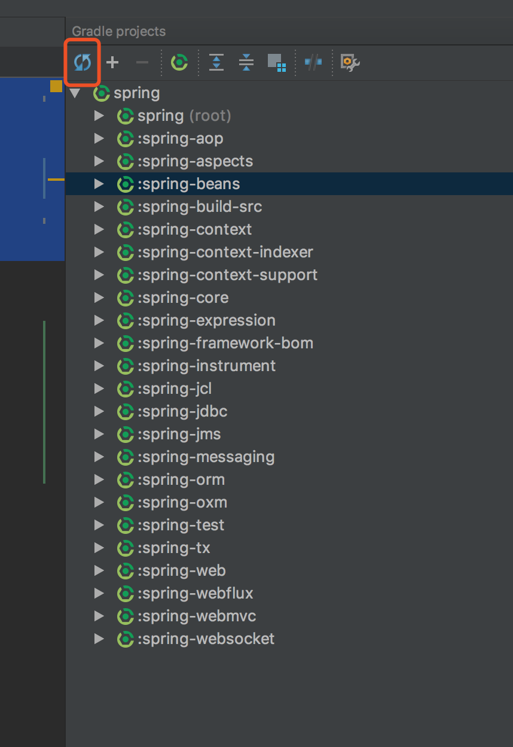The width and height of the screenshot is (513, 747).
Task: Expand the :spring-orm module arrow
Action: click(x=99, y=480)
